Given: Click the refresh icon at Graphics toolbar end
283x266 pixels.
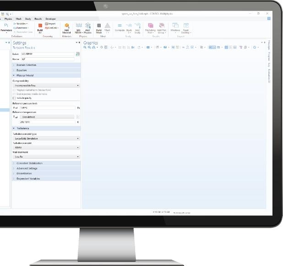Looking at the screenshot, I should tap(255, 48).
